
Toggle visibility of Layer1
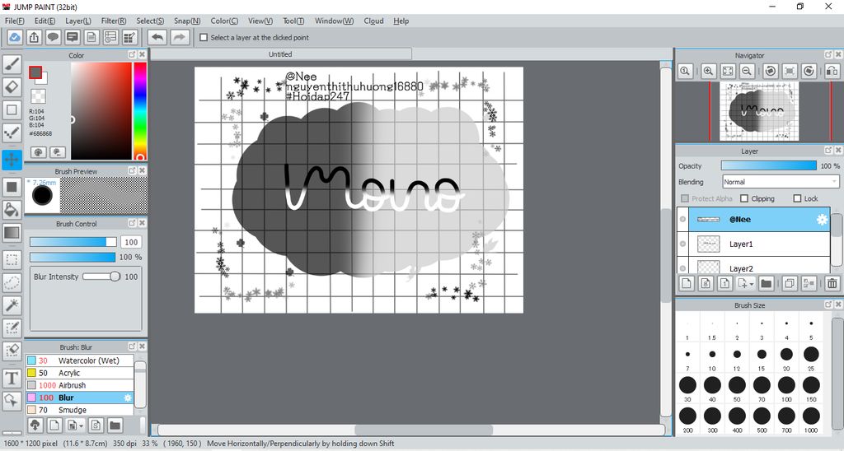coord(682,244)
